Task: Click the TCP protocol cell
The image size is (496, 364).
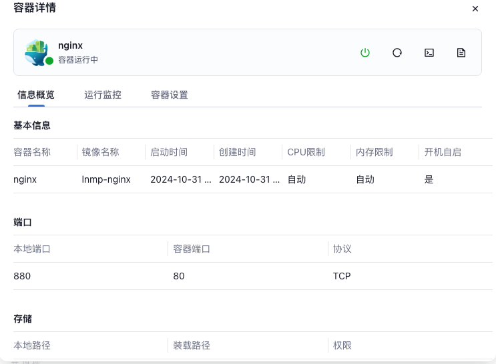Action: (342, 276)
